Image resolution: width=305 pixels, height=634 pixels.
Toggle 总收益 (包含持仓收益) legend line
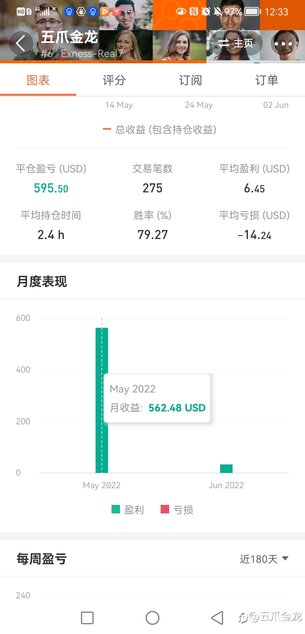[160, 129]
